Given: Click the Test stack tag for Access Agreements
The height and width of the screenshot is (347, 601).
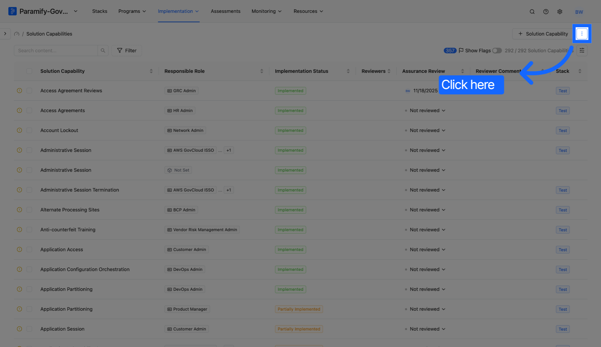Looking at the screenshot, I should [x=563, y=111].
